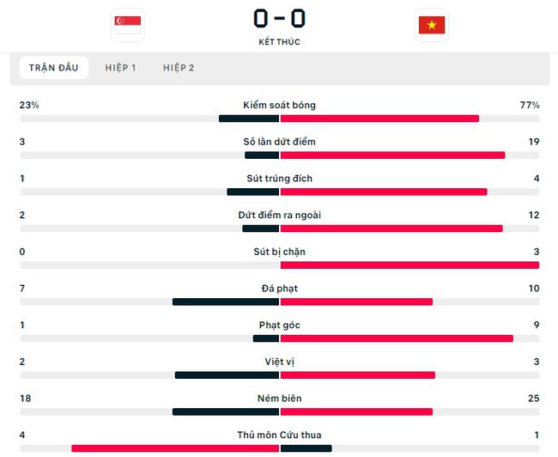Open the HIỆP 2 tab
Screen dimensions: 558x457
pos(179,68)
